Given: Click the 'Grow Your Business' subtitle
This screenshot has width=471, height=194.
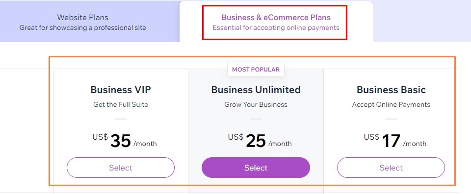Looking at the screenshot, I should [256, 105].
